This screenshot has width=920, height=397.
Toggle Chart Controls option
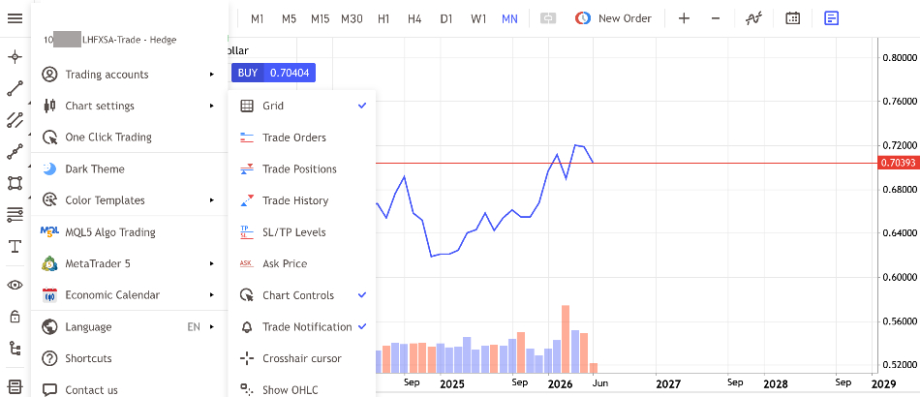tap(302, 295)
